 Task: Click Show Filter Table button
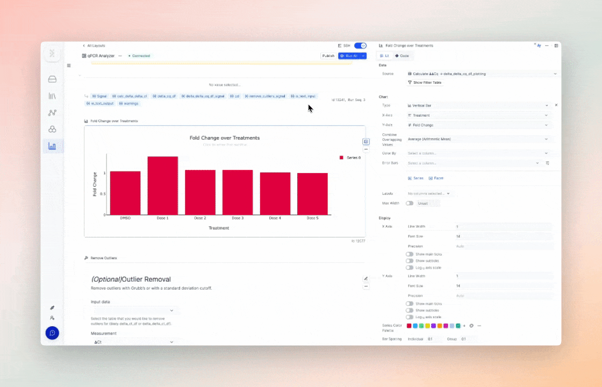(425, 83)
